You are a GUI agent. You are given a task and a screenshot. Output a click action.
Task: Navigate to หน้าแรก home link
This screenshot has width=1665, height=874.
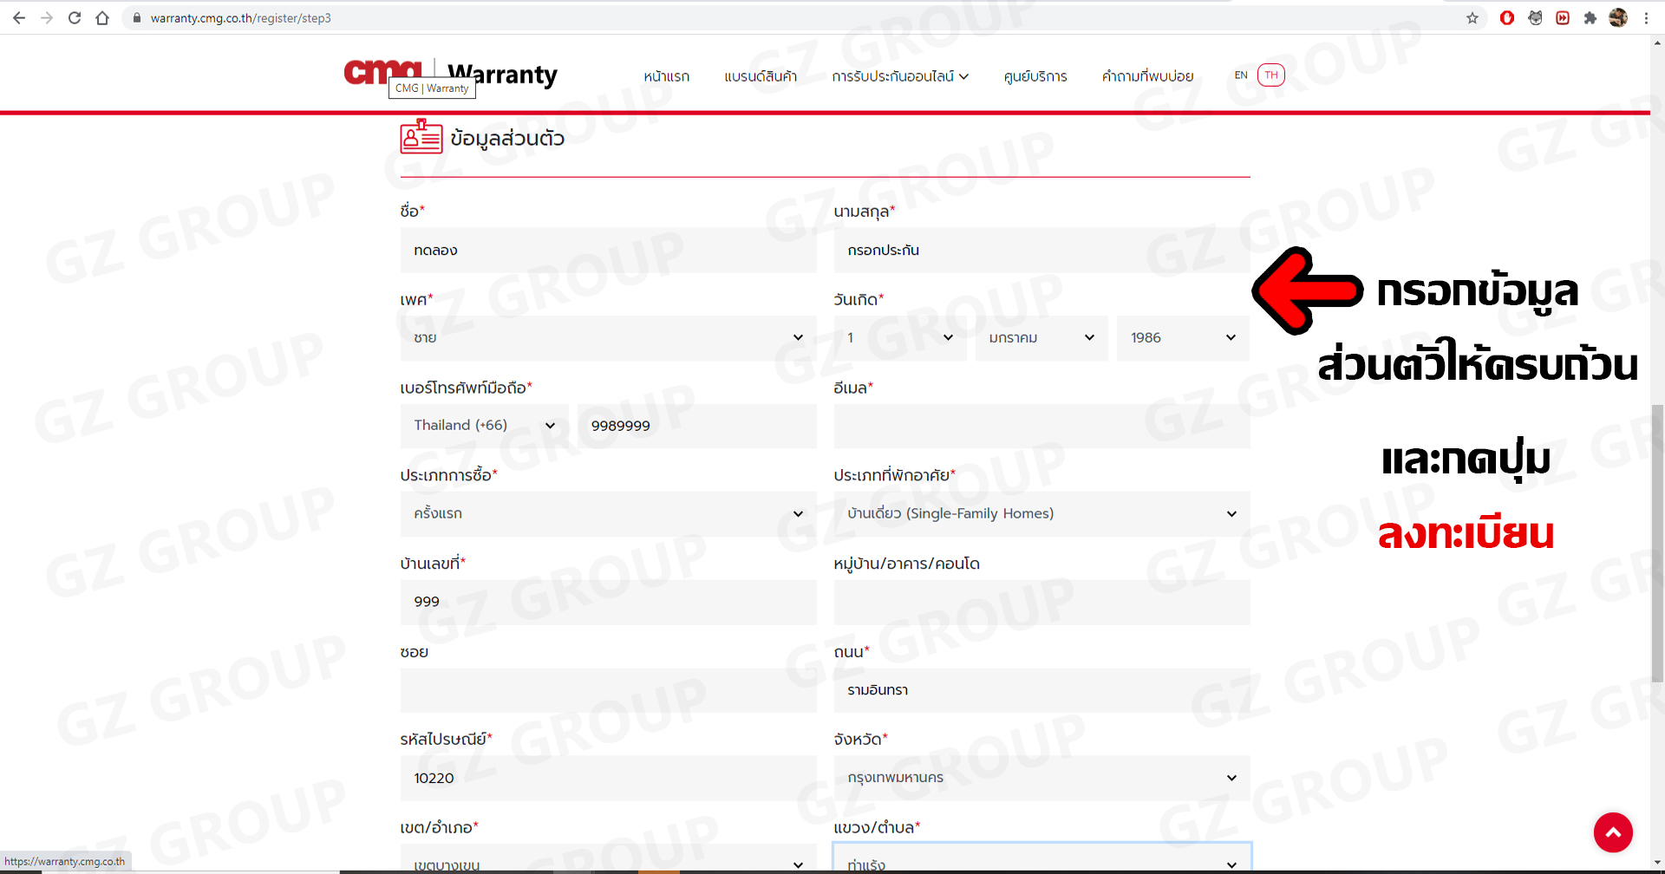666,76
